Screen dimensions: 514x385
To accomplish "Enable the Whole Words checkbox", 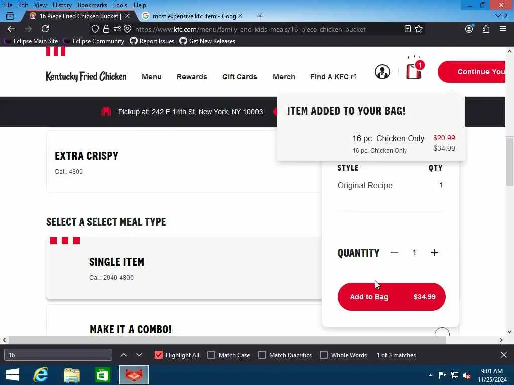I will [x=324, y=355].
